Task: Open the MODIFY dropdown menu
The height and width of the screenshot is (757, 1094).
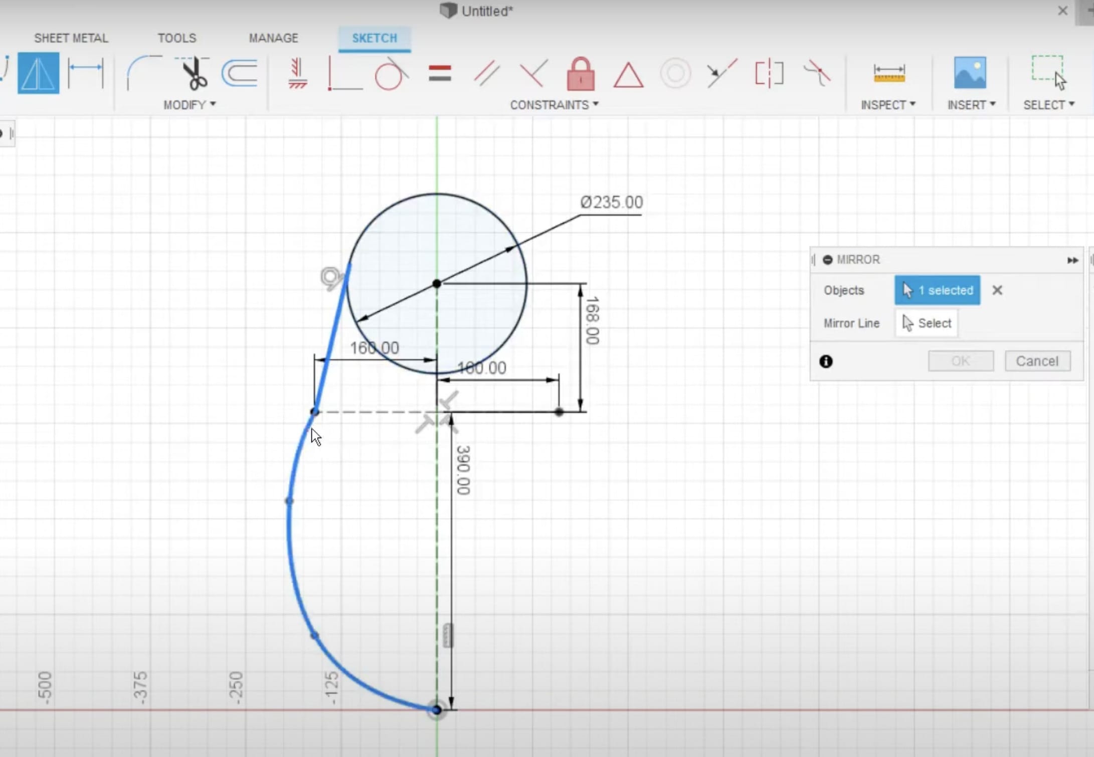Action: 190,105
